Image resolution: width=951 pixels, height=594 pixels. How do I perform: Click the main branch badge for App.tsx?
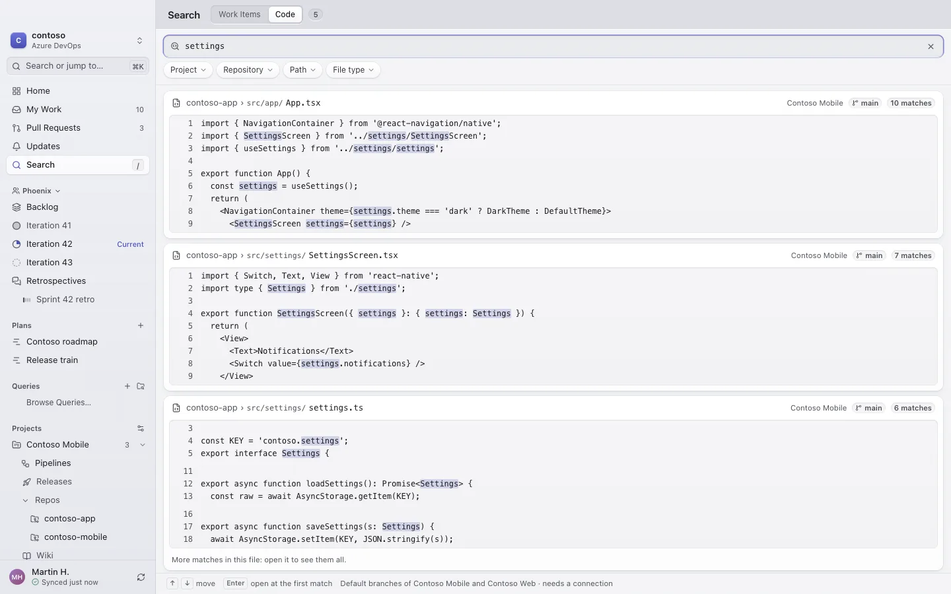(x=865, y=103)
